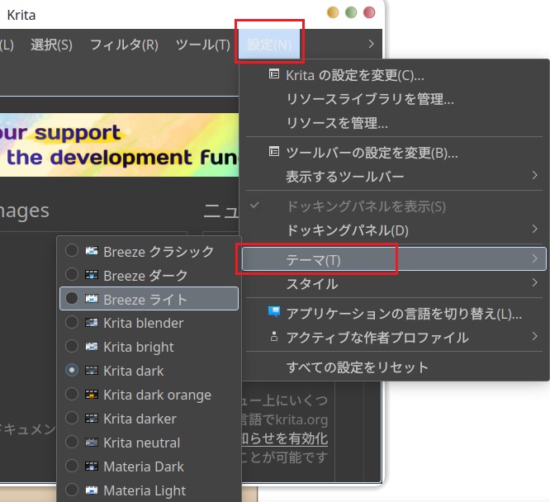The image size is (550, 502).
Task: Select the Krita darker radio button
Action: coord(73,419)
